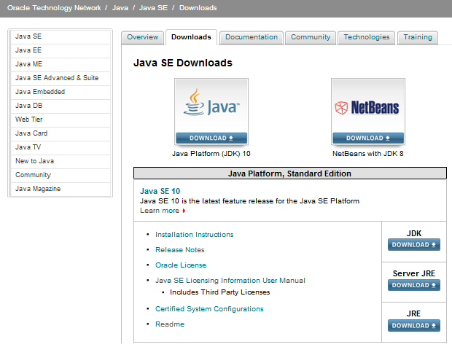Screen dimensions: 452x347
Task: Open the Oracle License link
Action: pyautogui.click(x=181, y=265)
